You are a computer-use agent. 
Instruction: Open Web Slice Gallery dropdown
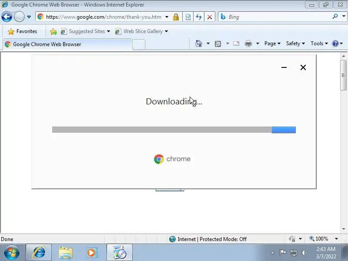tap(141, 31)
